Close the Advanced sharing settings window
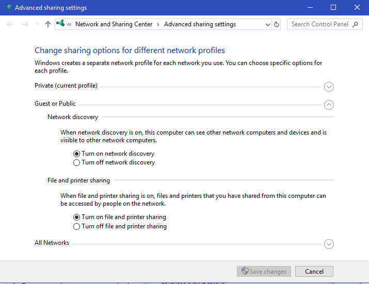 (x=357, y=8)
